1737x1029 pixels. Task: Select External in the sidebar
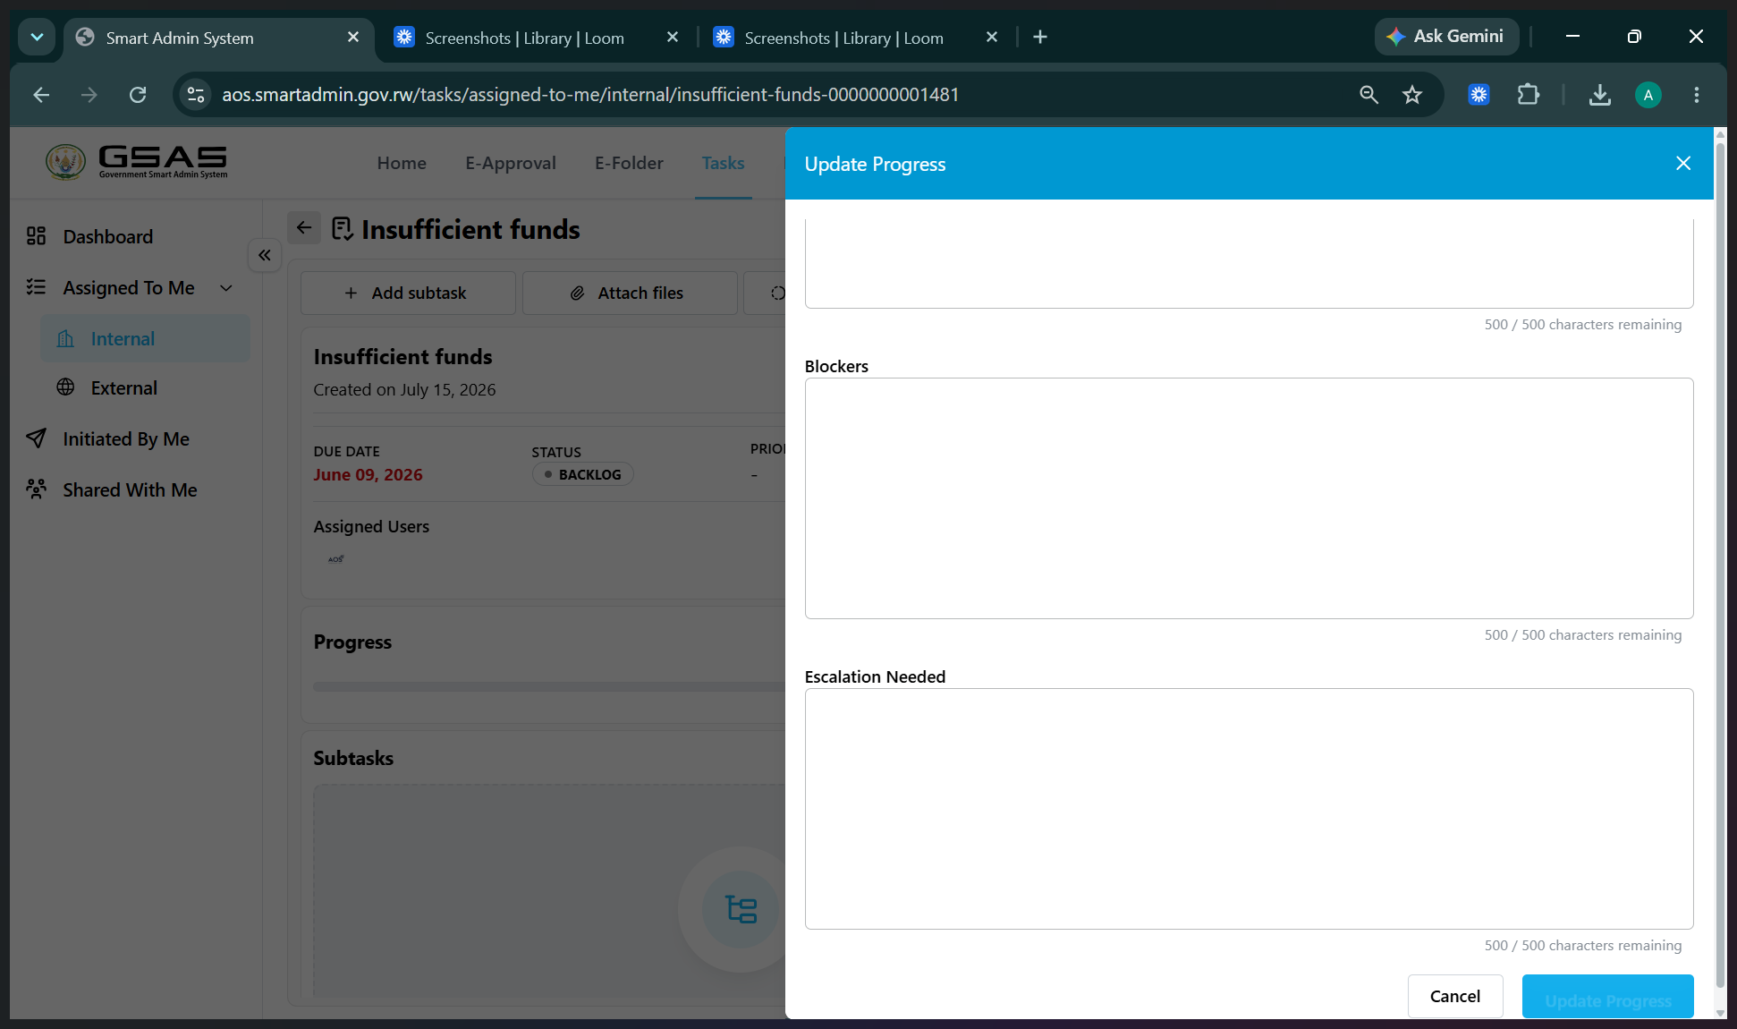(123, 388)
